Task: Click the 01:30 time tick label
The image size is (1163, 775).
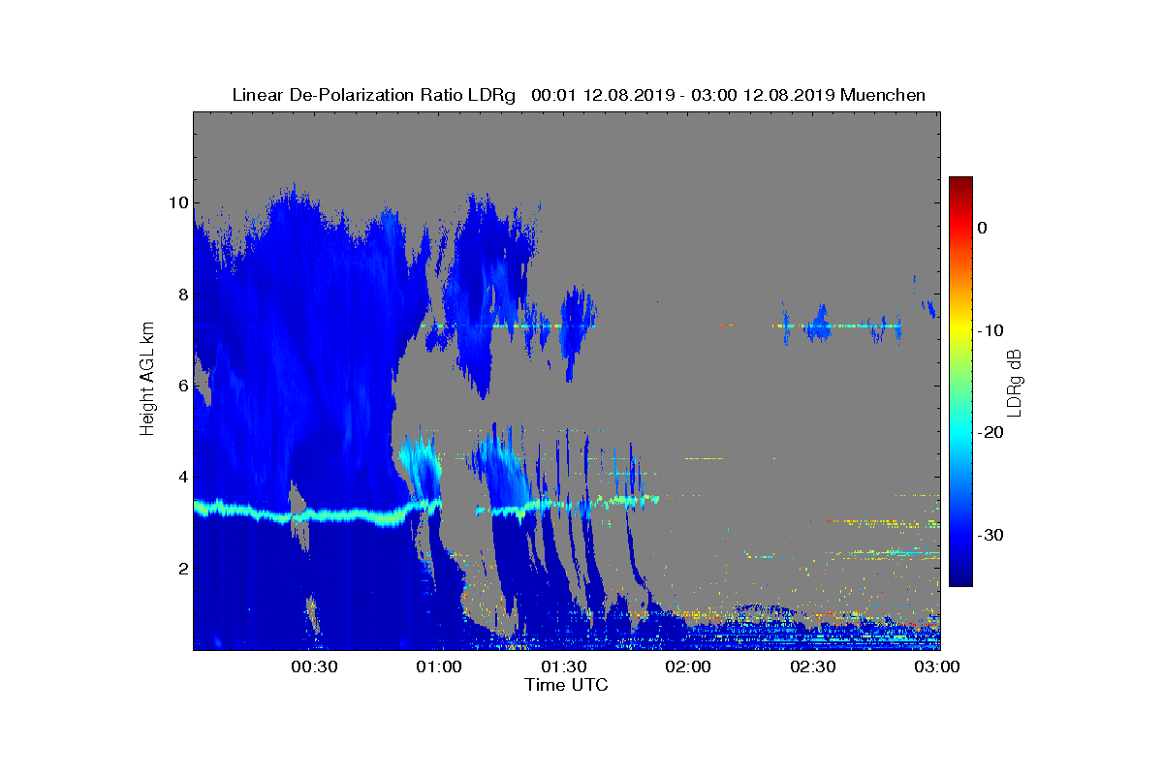Action: click(x=563, y=667)
